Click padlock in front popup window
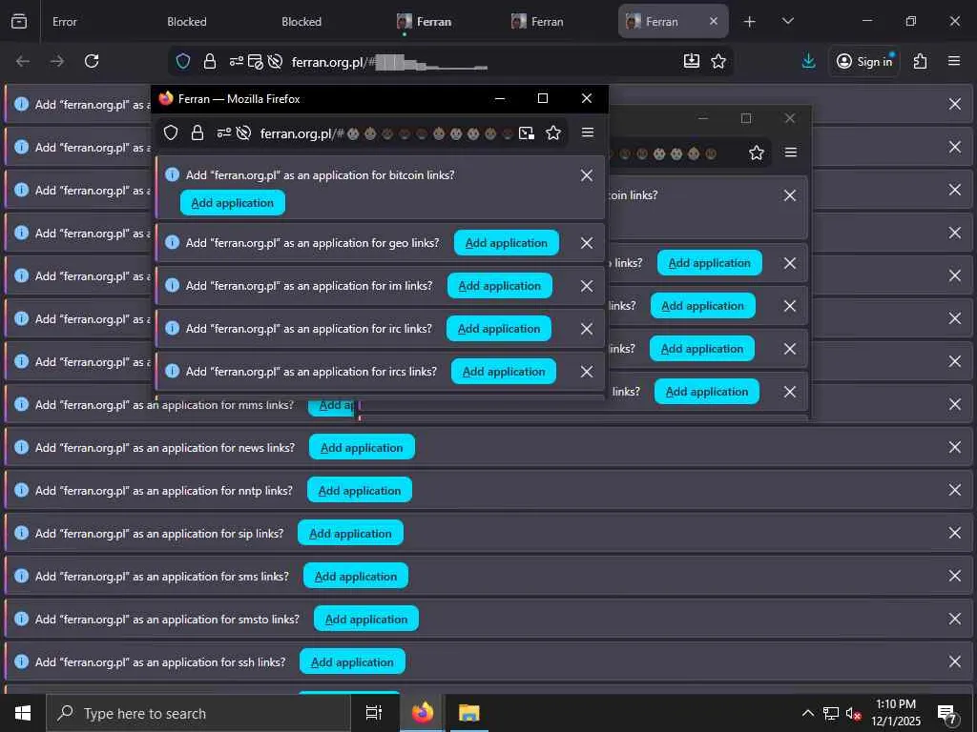 [x=197, y=132]
